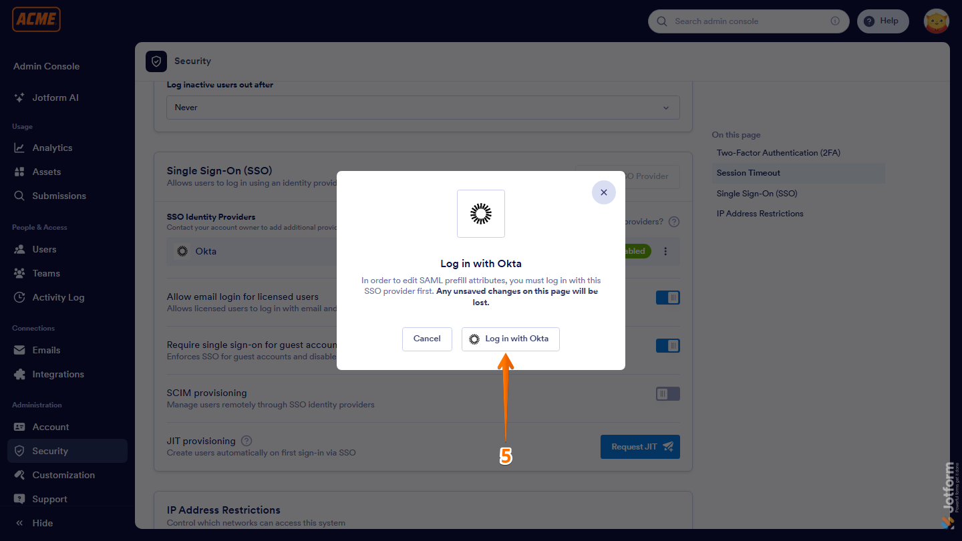This screenshot has width=962, height=541.
Task: Click the JIT provisioning help icon
Action: pos(247,441)
